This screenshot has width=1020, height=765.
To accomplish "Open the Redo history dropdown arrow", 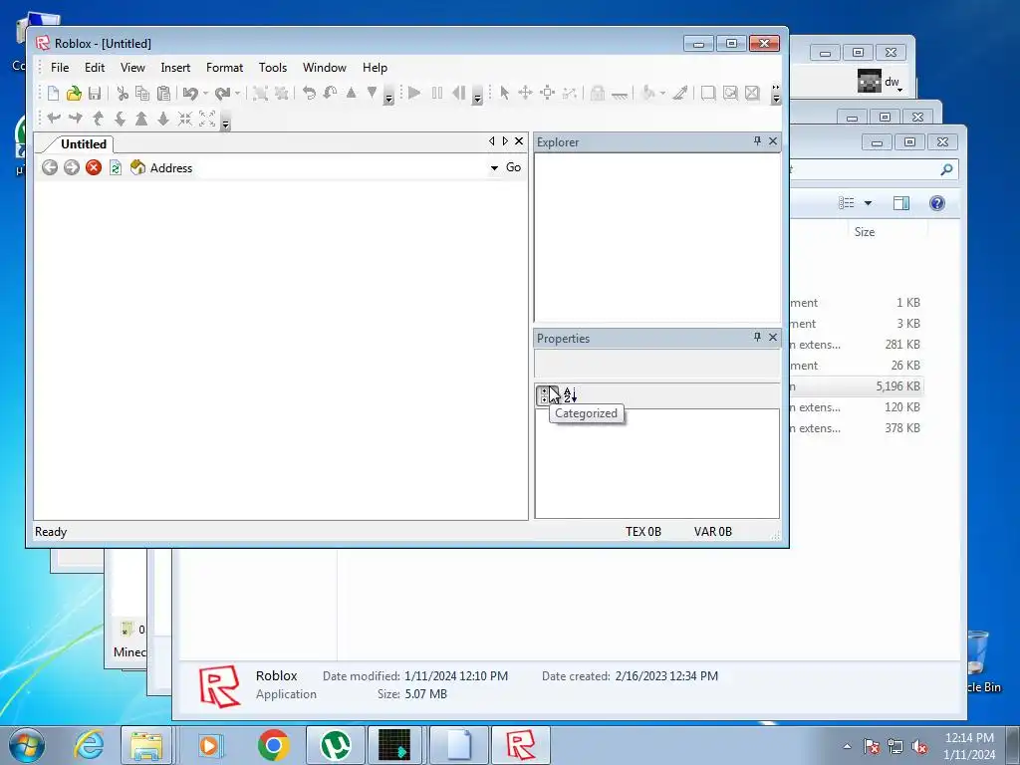I will [x=237, y=93].
